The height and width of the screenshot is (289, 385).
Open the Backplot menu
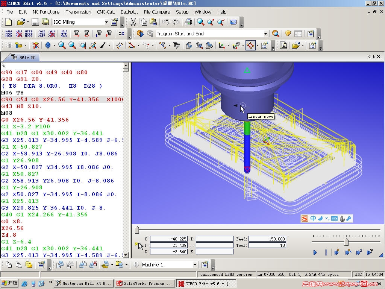(129, 12)
